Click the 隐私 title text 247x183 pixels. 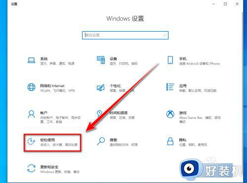point(183,140)
